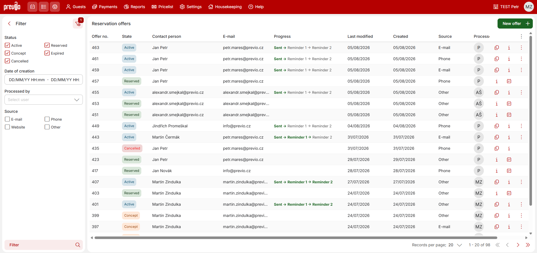Check the E-mail source checkbox
This screenshot has width=537, height=253.
point(8,119)
